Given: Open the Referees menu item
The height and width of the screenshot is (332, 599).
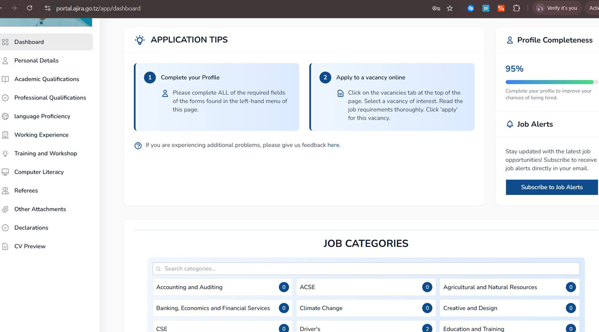Looking at the screenshot, I should 26,191.
